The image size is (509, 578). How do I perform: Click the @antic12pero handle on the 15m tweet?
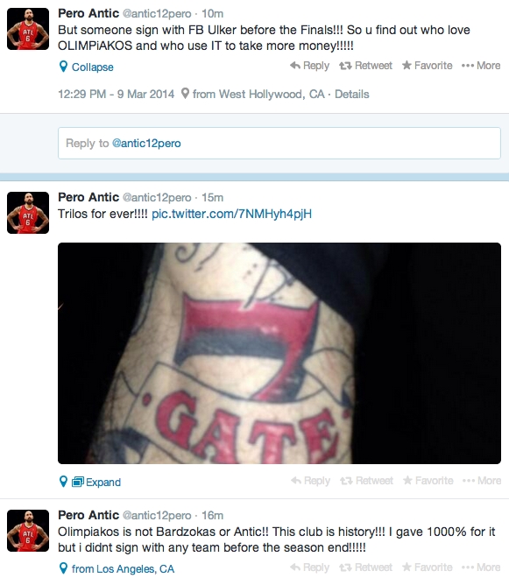[157, 198]
